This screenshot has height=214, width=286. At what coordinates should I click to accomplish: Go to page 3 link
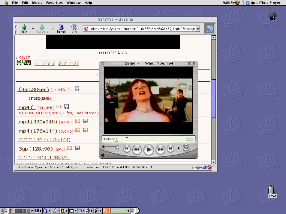pyautogui.click(x=126, y=52)
